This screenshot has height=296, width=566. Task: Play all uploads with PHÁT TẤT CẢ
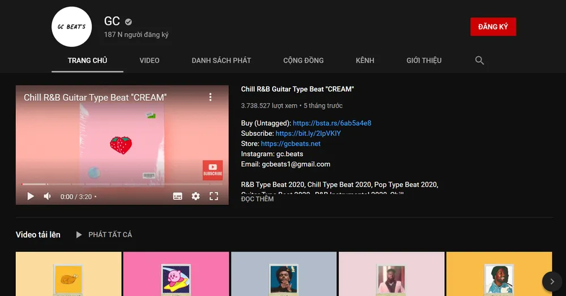[x=104, y=235]
